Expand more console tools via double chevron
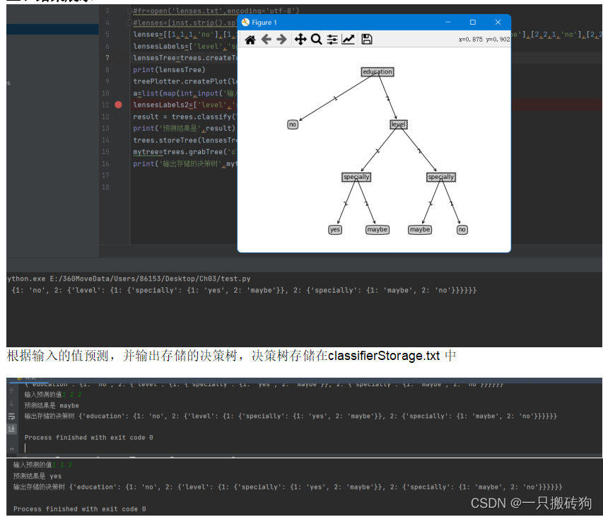The image size is (603, 517). click(x=11, y=449)
